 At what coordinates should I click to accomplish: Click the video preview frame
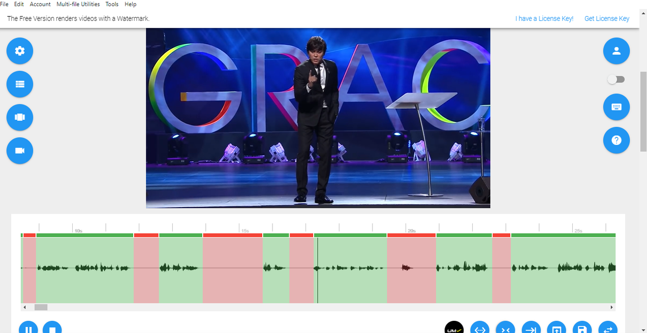coord(318,118)
